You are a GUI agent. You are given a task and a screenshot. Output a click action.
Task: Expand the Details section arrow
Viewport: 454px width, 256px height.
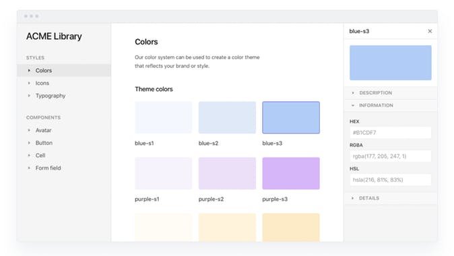point(352,198)
